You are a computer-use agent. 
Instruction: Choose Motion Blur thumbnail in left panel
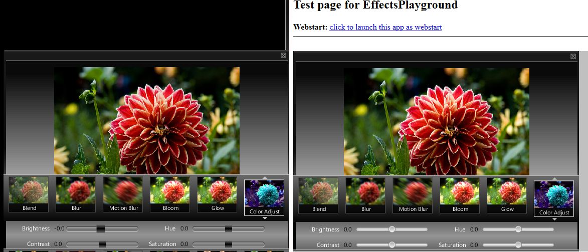click(x=123, y=193)
